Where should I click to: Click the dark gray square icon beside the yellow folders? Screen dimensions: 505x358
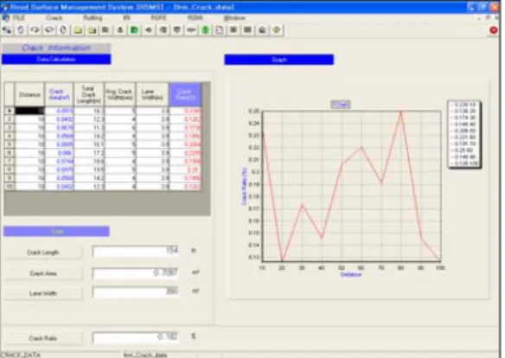tap(105, 30)
